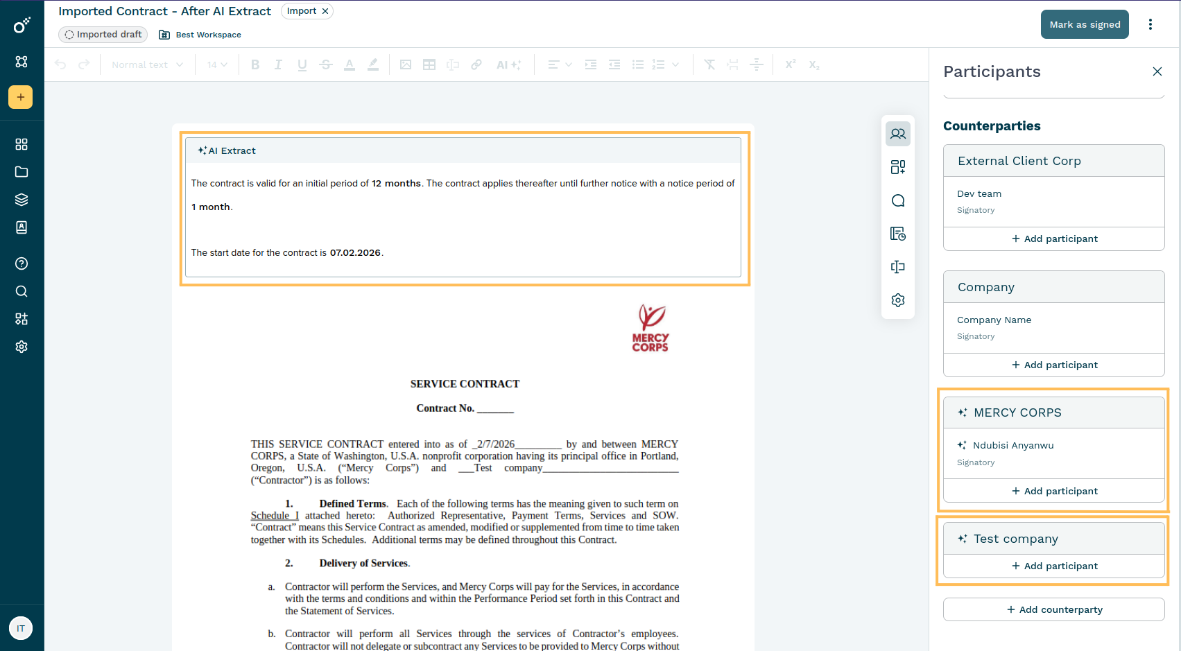Click the Add counterparty button

(1054, 609)
